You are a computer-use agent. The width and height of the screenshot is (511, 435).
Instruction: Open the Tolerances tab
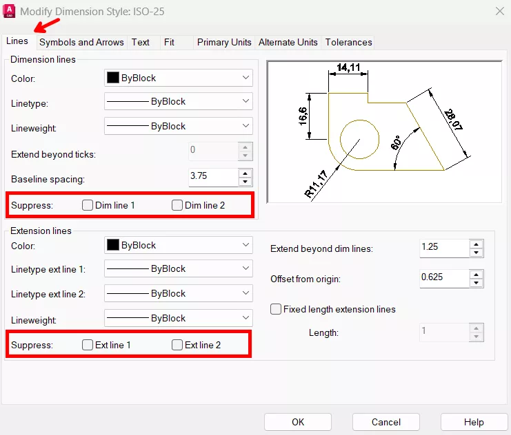(348, 42)
